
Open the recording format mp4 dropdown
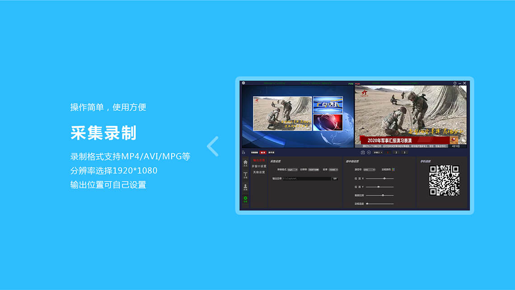coord(292,170)
